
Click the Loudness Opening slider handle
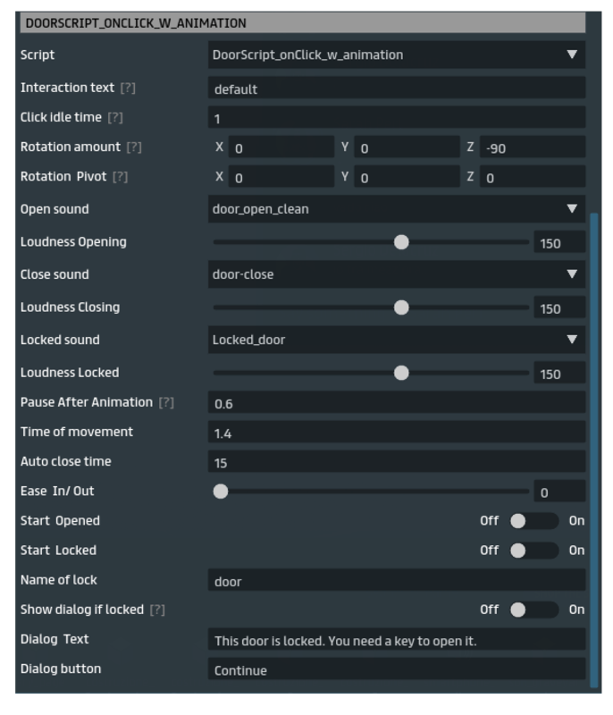pos(401,242)
